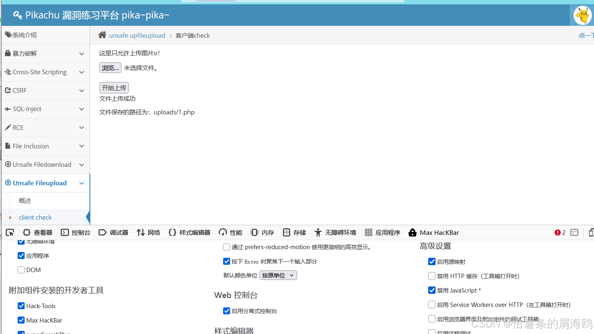Toggle the 应用程序 checkbox in settings
594x334 pixels.
(x=21, y=256)
